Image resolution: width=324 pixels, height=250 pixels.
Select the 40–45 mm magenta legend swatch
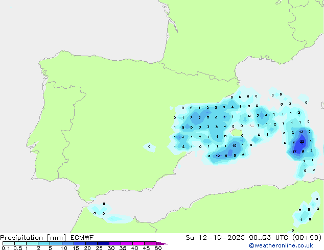coord(138,243)
